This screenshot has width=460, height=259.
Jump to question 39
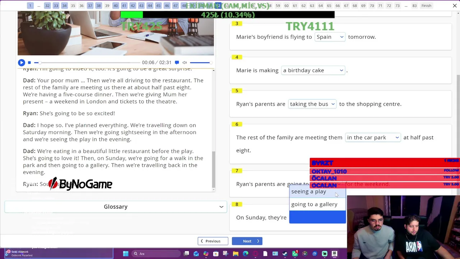(x=107, y=6)
